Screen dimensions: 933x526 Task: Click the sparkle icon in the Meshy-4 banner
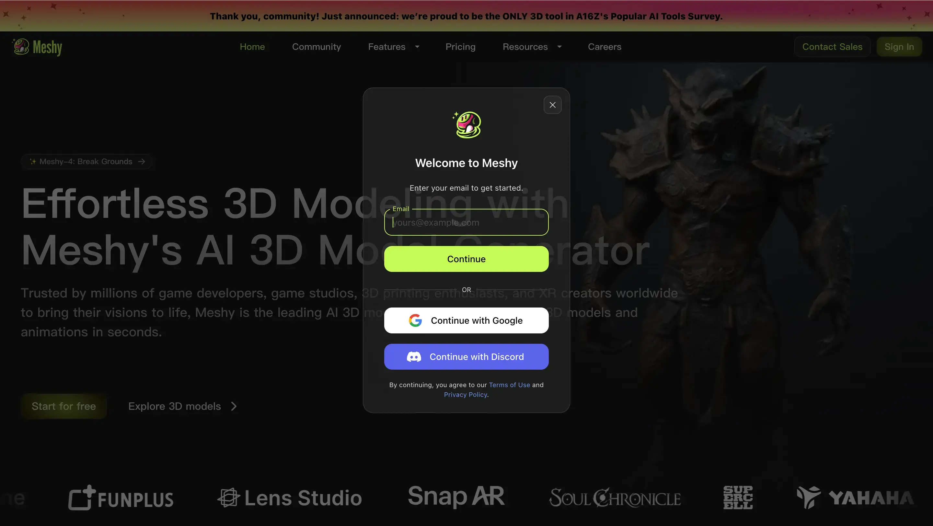(x=33, y=162)
